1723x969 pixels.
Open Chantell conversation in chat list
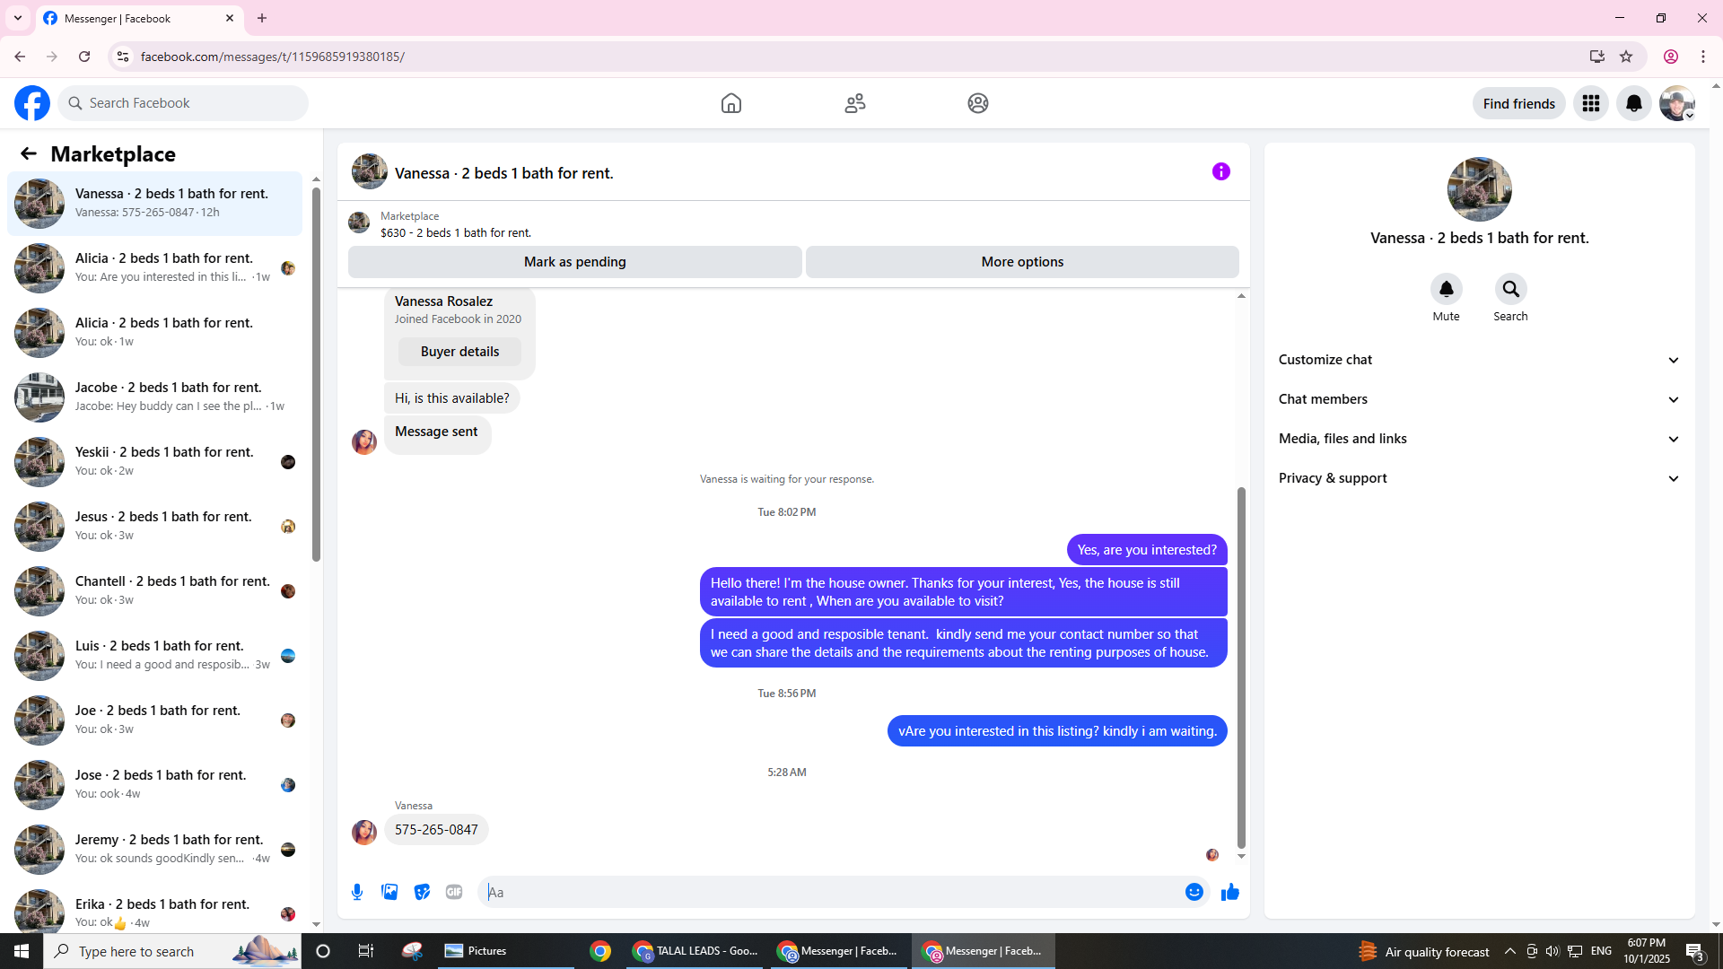click(x=154, y=591)
